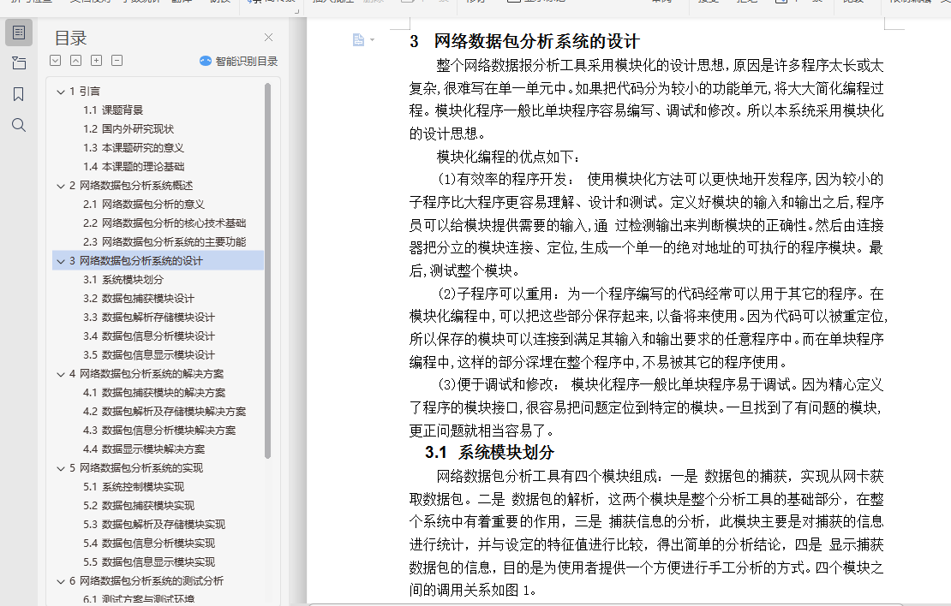Viewport: 951px width, 606px height.
Task: Click the chapter 3 heading in the document body
Action: point(524,41)
